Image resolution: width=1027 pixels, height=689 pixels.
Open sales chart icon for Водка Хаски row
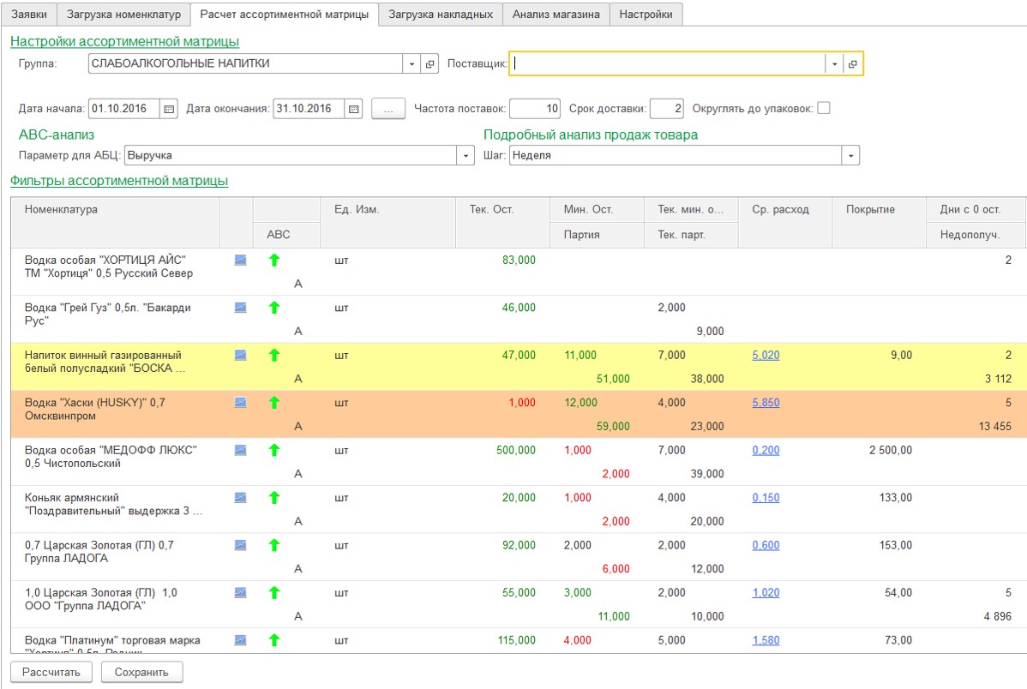coord(241,402)
